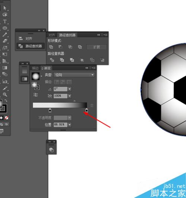This screenshot has width=186, height=198.
Task: Switch to the 对齐 tab
Action: 52,35
